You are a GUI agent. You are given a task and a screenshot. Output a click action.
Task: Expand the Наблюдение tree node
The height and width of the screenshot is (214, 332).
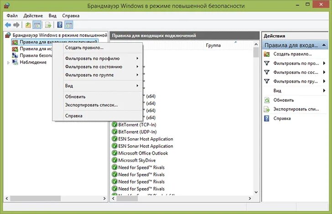tap(8, 63)
